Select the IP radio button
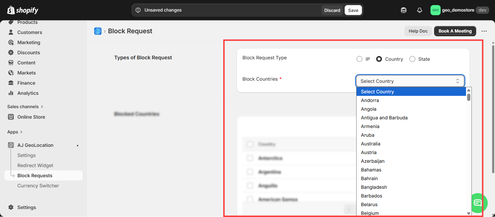The height and width of the screenshot is (217, 495). (x=359, y=59)
